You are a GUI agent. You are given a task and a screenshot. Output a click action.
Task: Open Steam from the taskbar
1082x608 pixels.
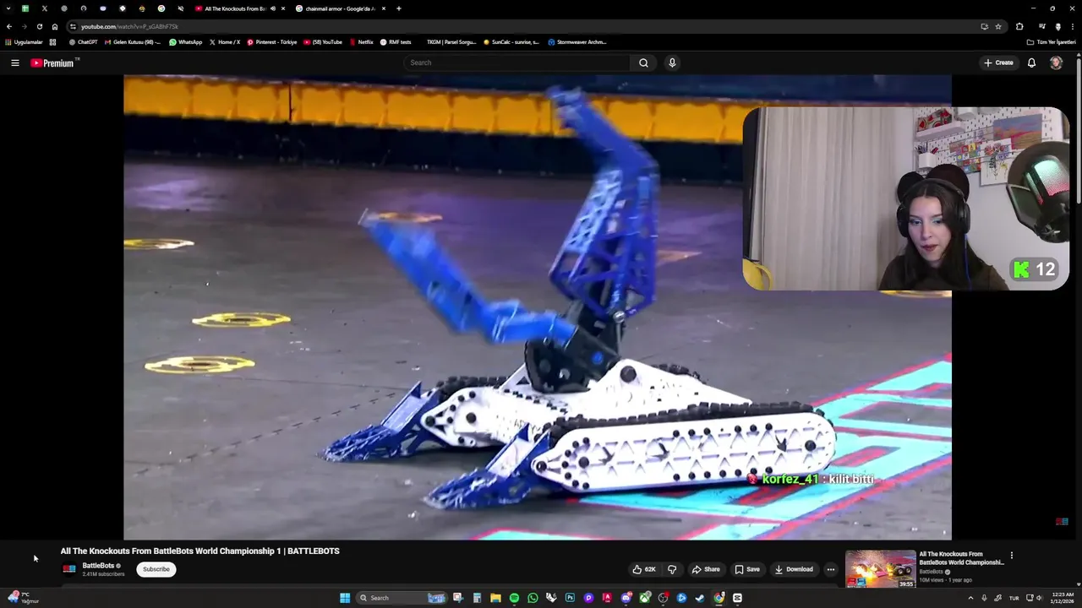coord(700,598)
